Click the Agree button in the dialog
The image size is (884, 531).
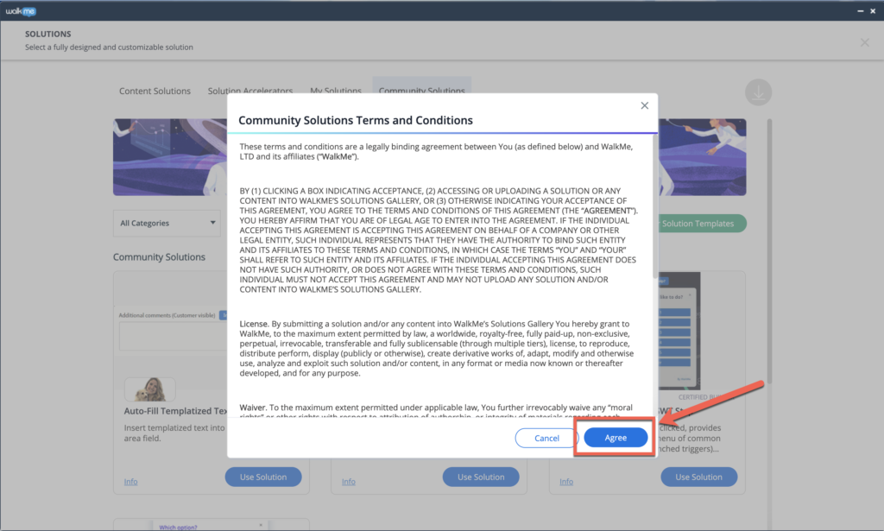616,438
